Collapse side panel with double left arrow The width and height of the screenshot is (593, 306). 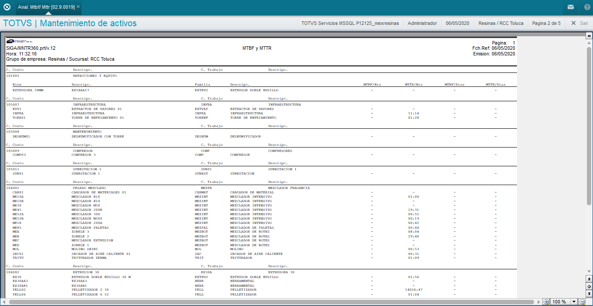click(x=589, y=36)
